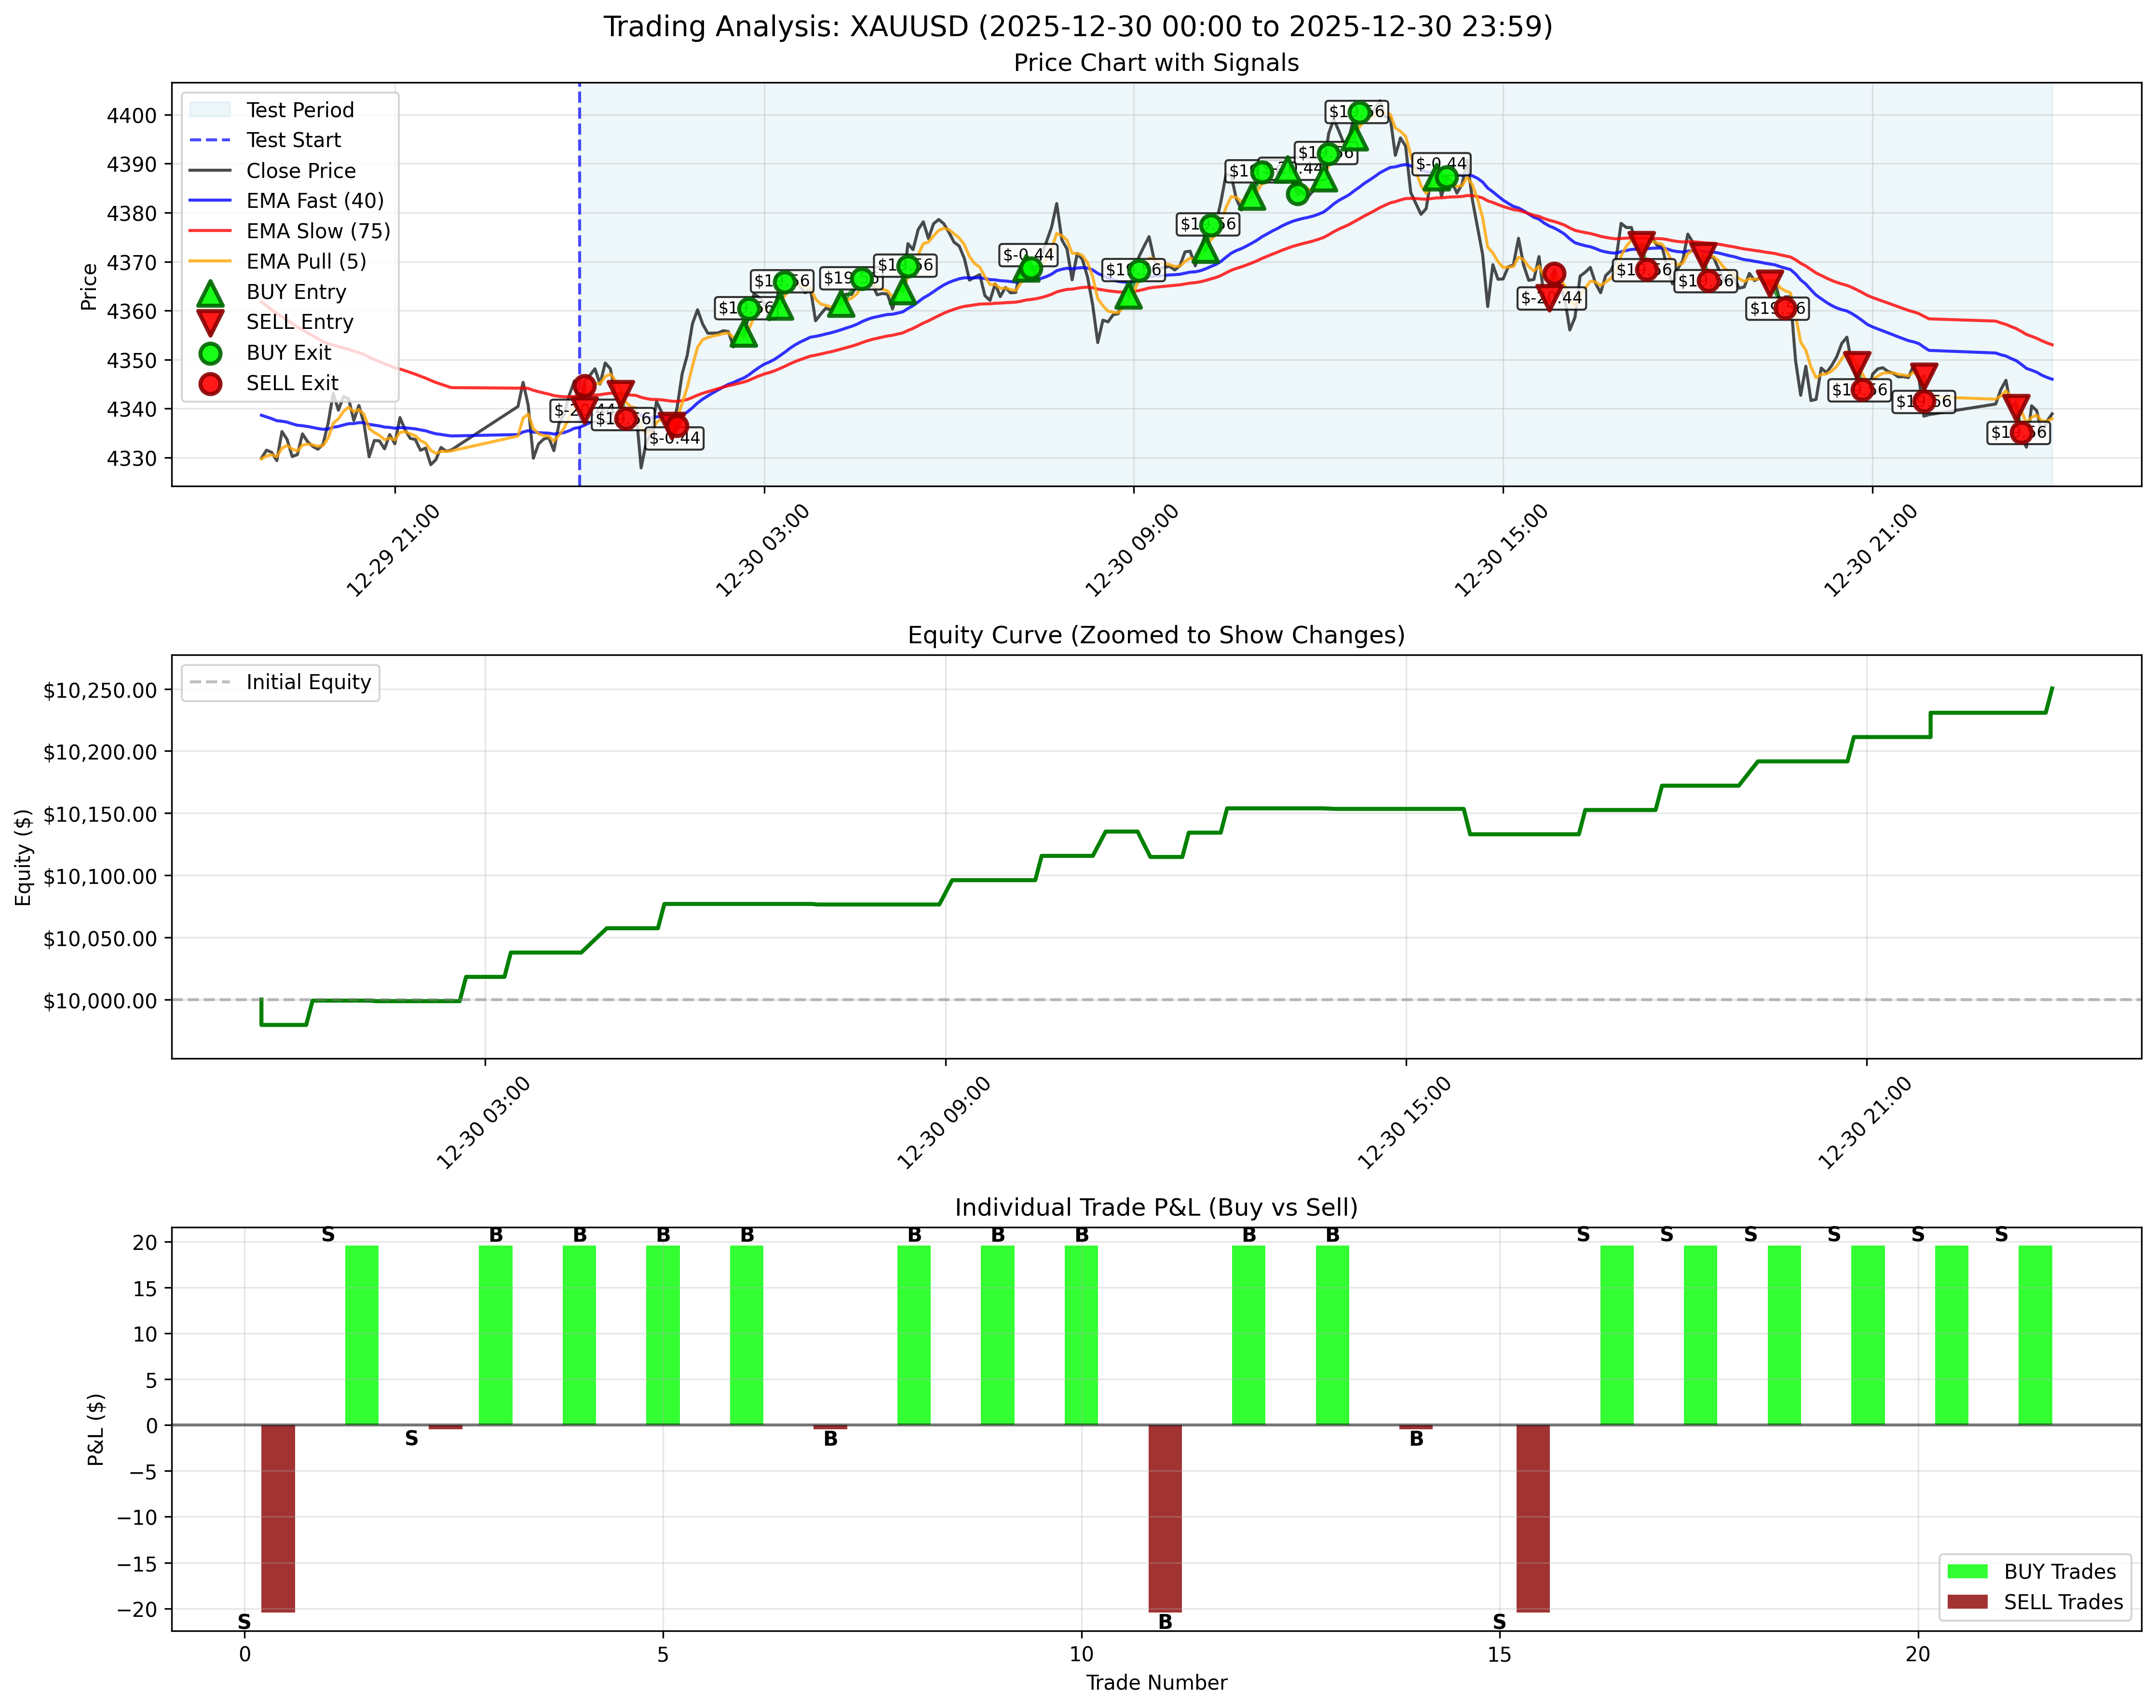Click the large red loss bar at trade 0
2156x1708 pixels.
278,1518
